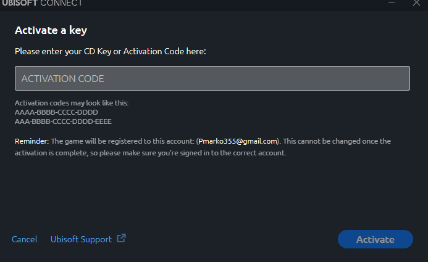The width and height of the screenshot is (428, 262).
Task: Click the Activate button
Action: (376, 239)
